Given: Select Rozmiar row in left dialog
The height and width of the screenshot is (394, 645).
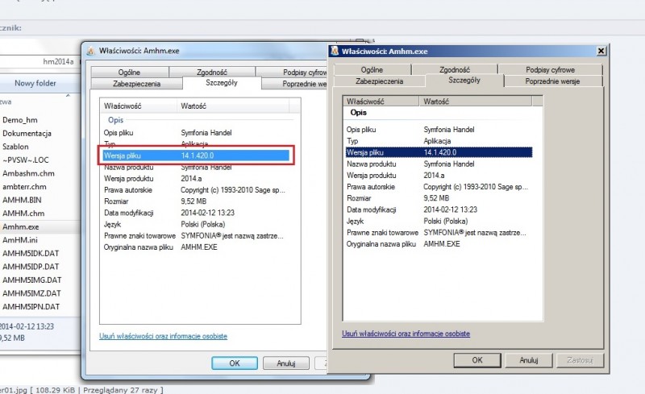Looking at the screenshot, I should coord(195,201).
